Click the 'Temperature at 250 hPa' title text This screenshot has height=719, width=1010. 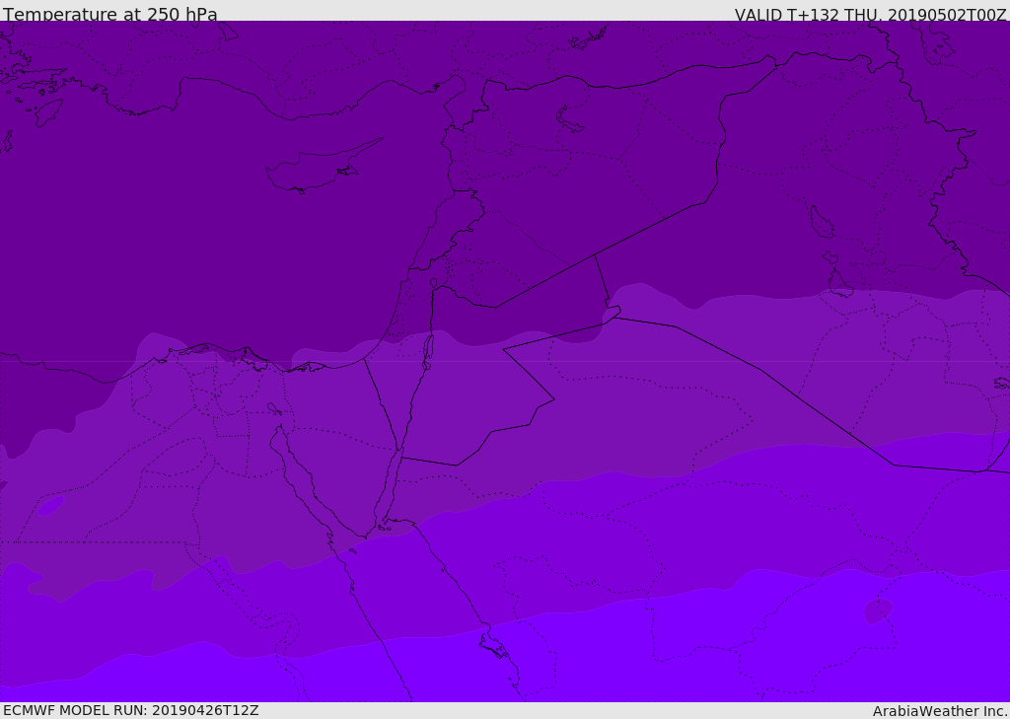point(110,14)
